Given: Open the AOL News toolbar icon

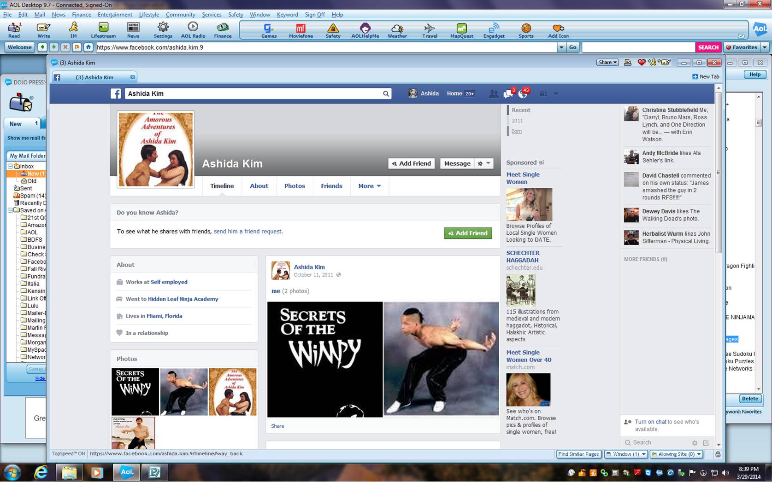Looking at the screenshot, I should [x=133, y=30].
